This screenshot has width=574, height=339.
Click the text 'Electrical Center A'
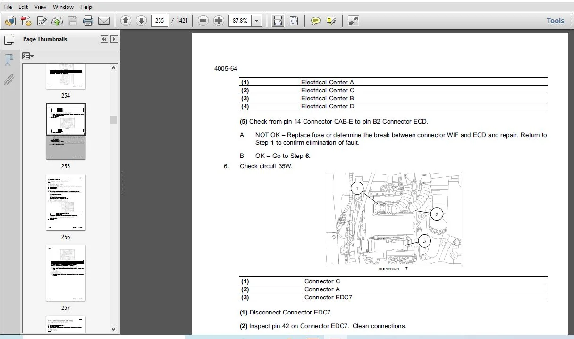pyautogui.click(x=327, y=82)
